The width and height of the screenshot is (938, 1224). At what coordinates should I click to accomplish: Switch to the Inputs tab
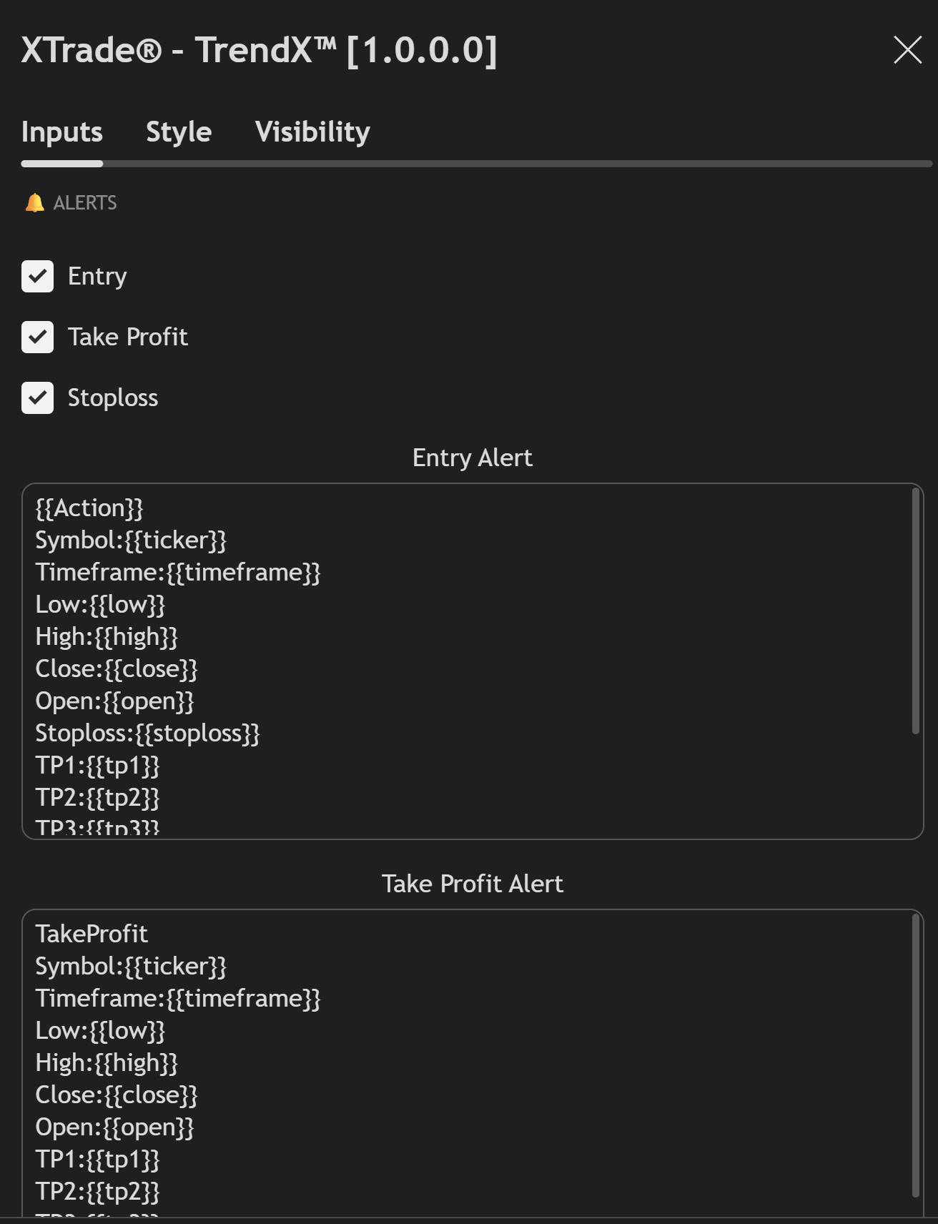tap(62, 132)
